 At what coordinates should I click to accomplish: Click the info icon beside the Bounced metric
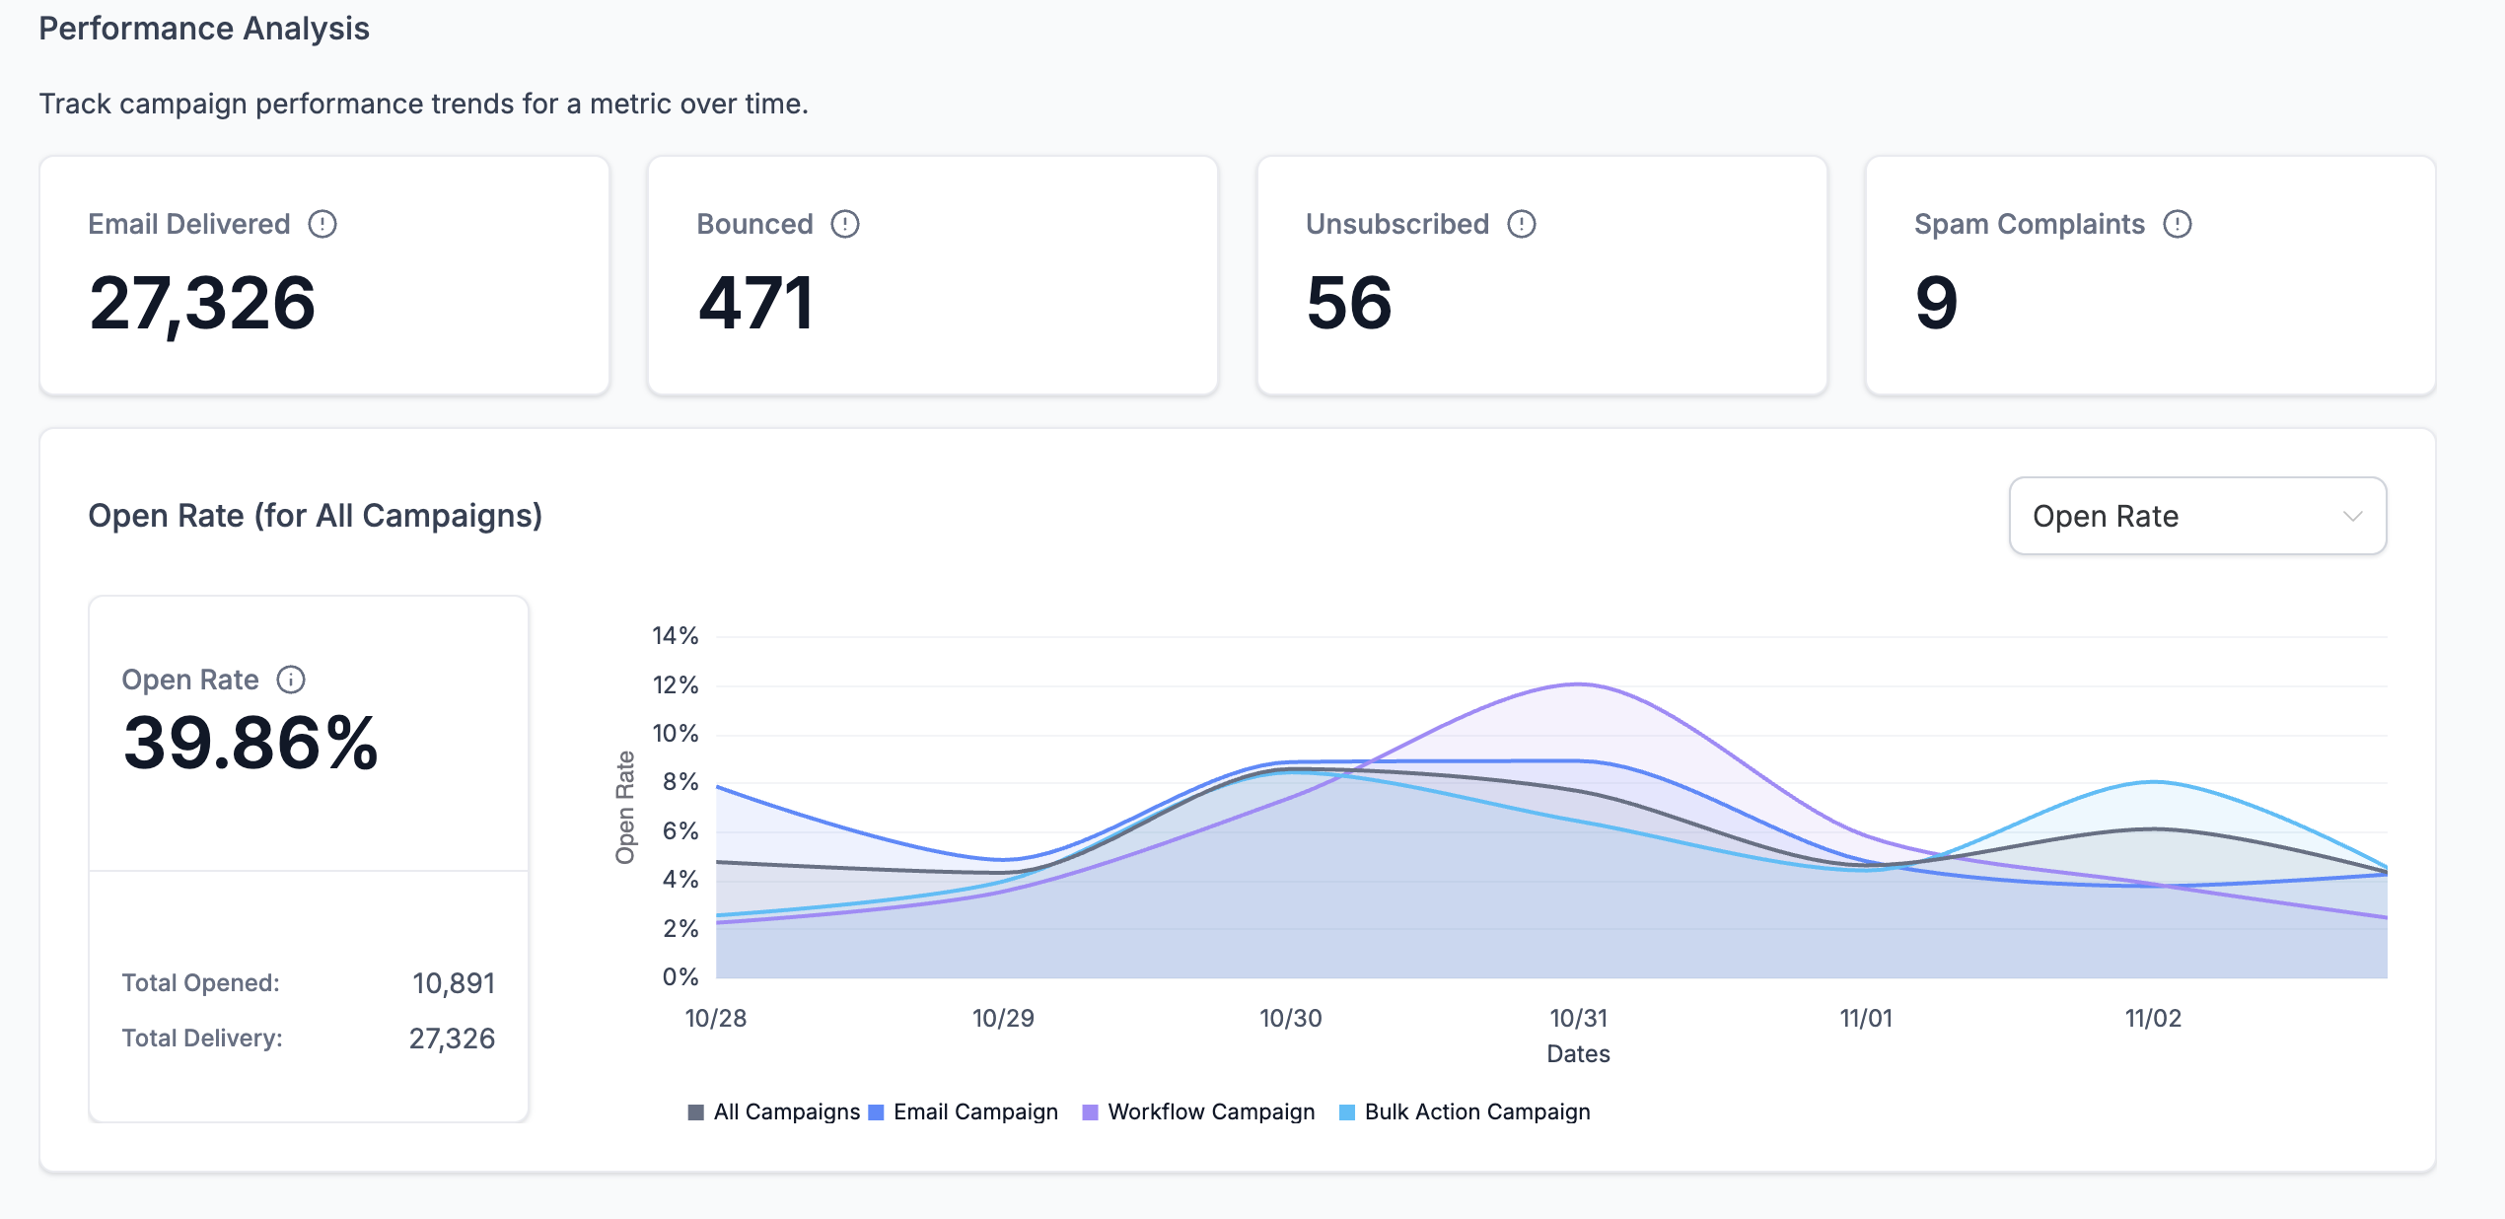coord(845,224)
